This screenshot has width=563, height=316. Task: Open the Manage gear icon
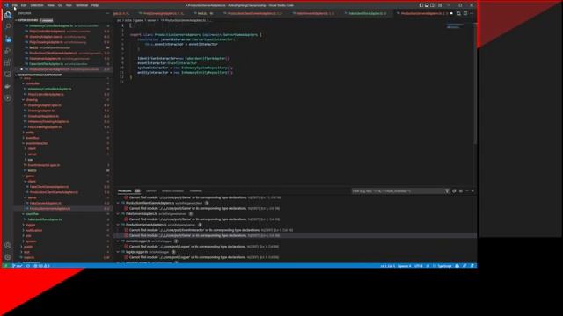point(8,257)
